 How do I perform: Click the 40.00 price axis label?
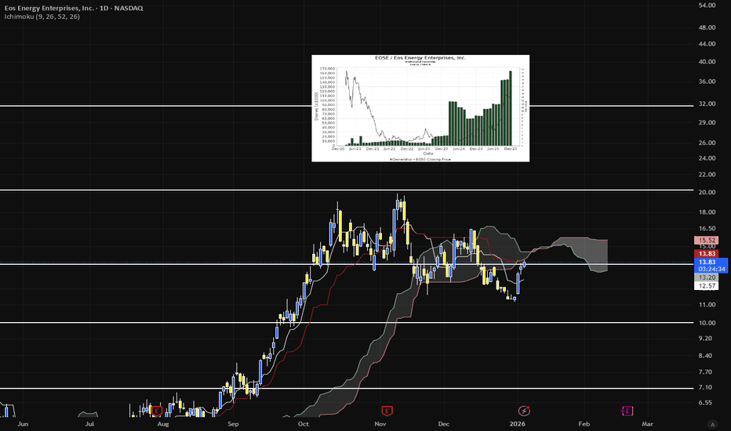click(706, 61)
